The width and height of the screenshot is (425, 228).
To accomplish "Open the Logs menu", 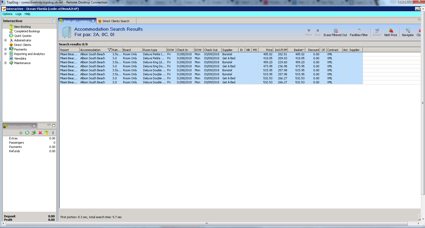I will click(18, 14).
